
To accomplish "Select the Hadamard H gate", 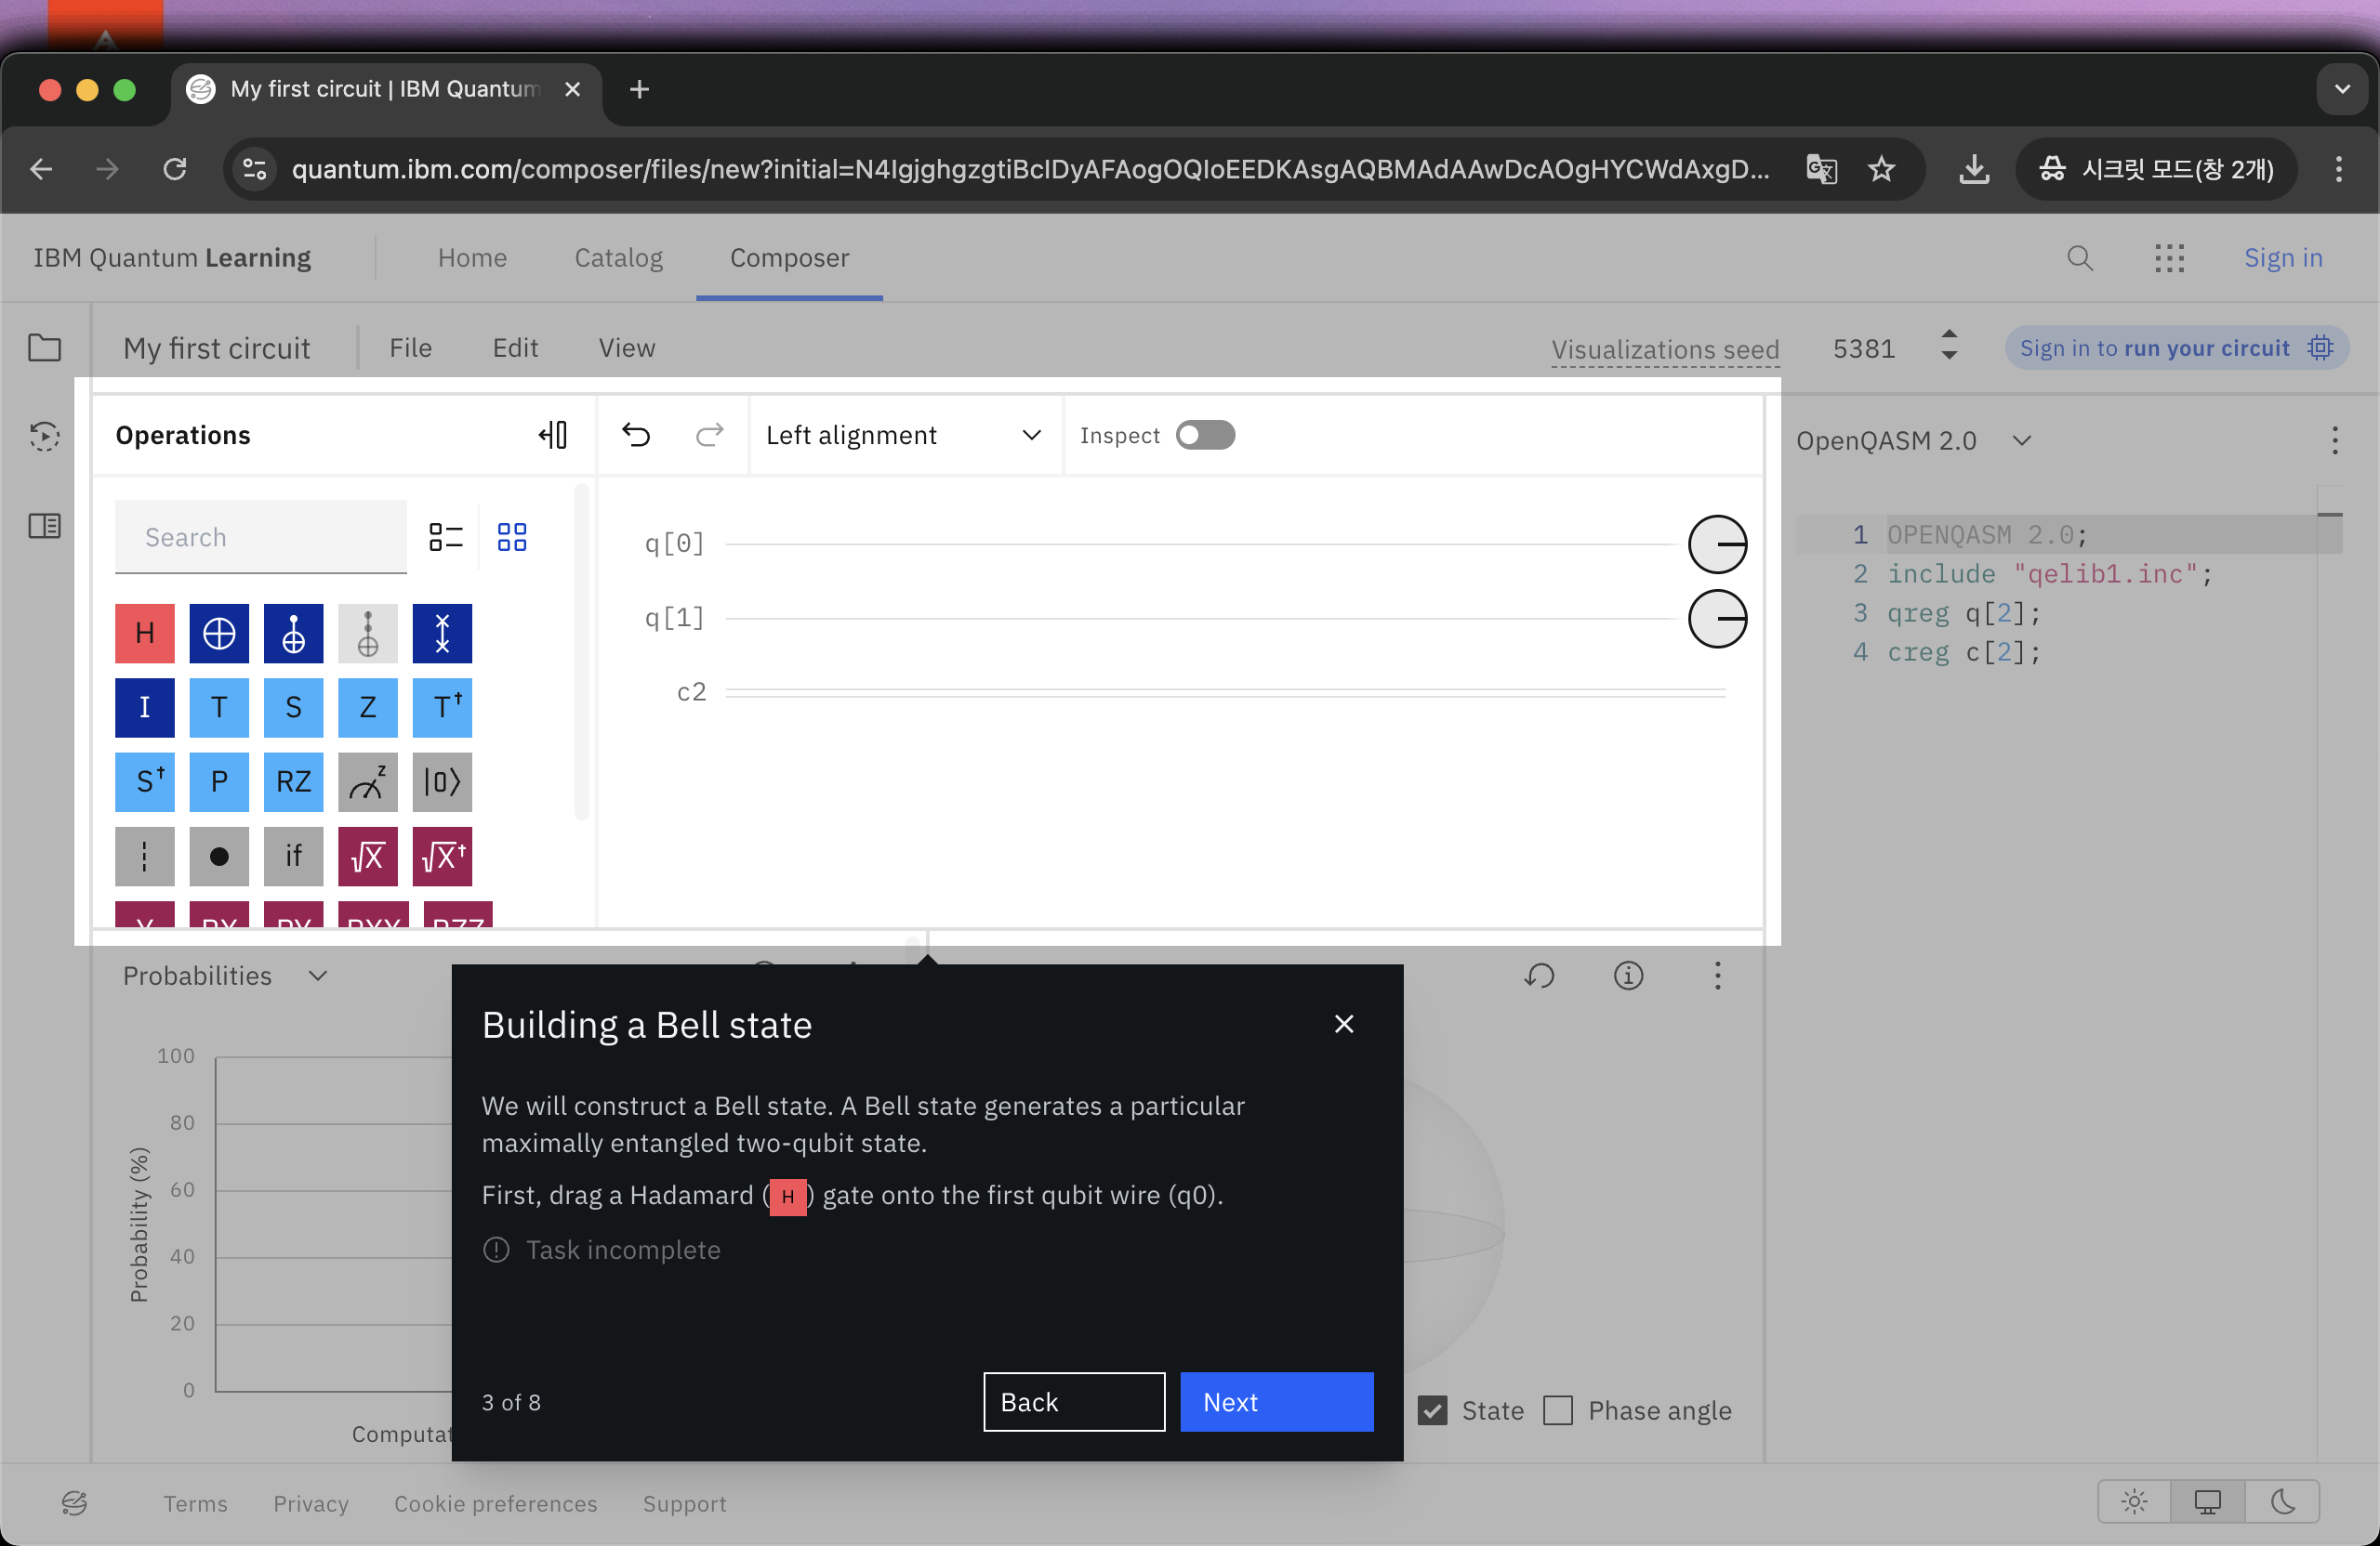I will 144,633.
